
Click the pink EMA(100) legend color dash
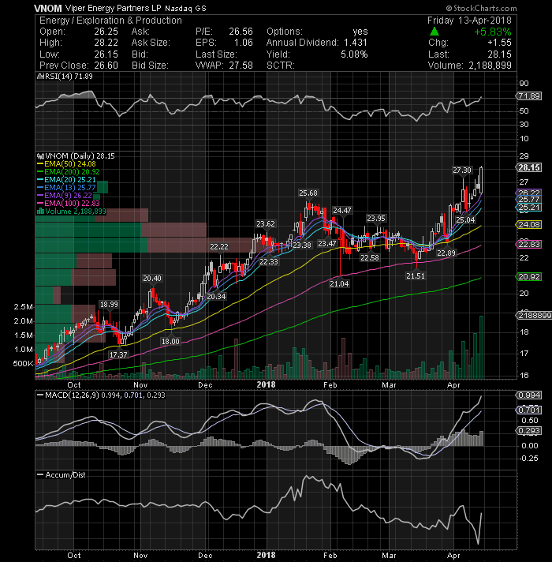(40, 203)
